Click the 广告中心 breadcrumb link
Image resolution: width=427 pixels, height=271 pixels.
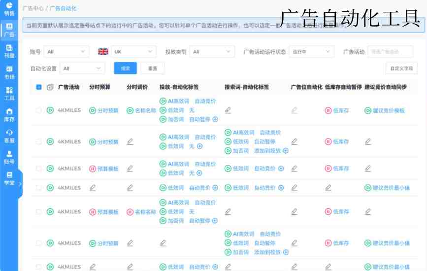pyautogui.click(x=33, y=9)
